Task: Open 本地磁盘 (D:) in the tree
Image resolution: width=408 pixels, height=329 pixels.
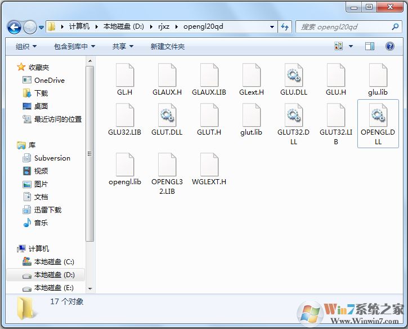Action: pos(46,274)
